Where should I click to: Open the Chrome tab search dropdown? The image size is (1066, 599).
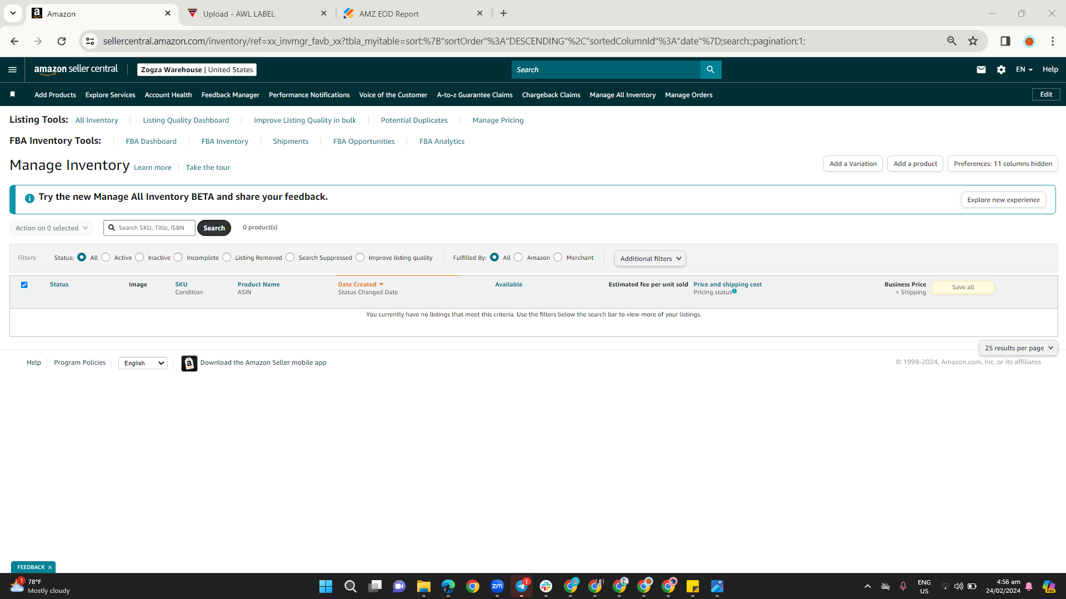point(13,13)
